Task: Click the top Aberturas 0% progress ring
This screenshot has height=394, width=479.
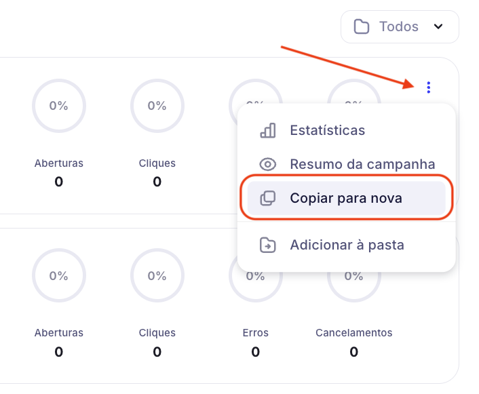Action: [59, 106]
